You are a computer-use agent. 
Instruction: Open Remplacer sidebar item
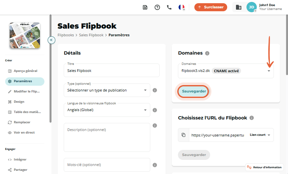(25, 122)
